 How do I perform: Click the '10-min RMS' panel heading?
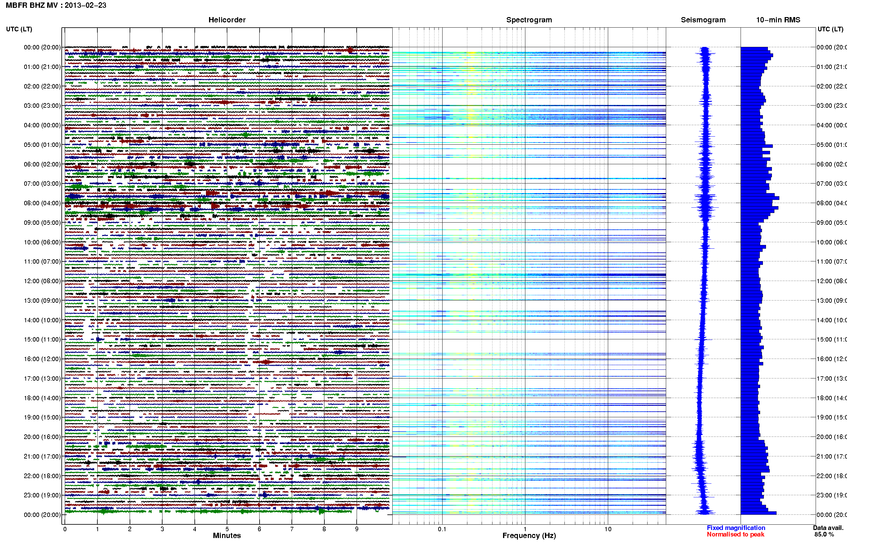tap(778, 20)
